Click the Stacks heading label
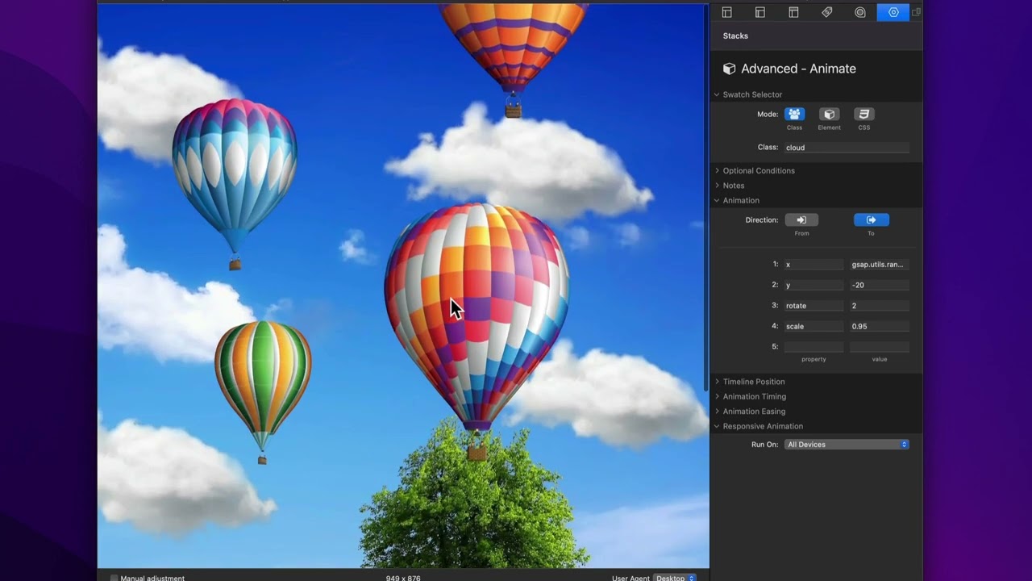1032x581 pixels. click(x=735, y=36)
